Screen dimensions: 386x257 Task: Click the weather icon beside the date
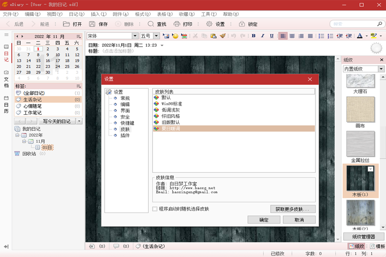coord(376,48)
